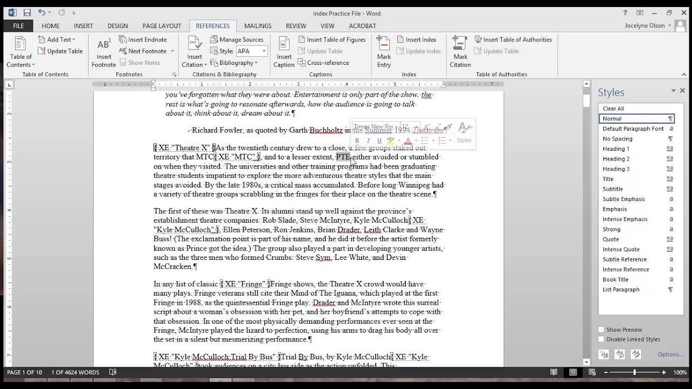Switch to Read Mode view

[554, 372]
